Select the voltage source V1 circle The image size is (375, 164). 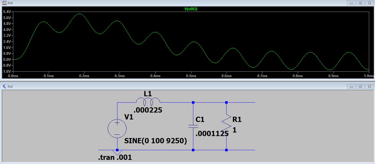coord(117,129)
